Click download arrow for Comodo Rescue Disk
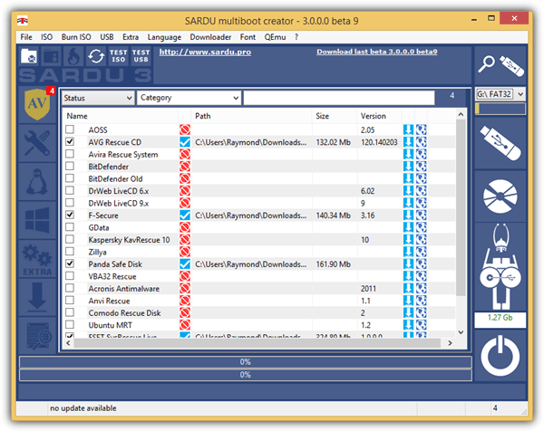Image resolution: width=544 pixels, height=431 pixels. click(x=408, y=313)
